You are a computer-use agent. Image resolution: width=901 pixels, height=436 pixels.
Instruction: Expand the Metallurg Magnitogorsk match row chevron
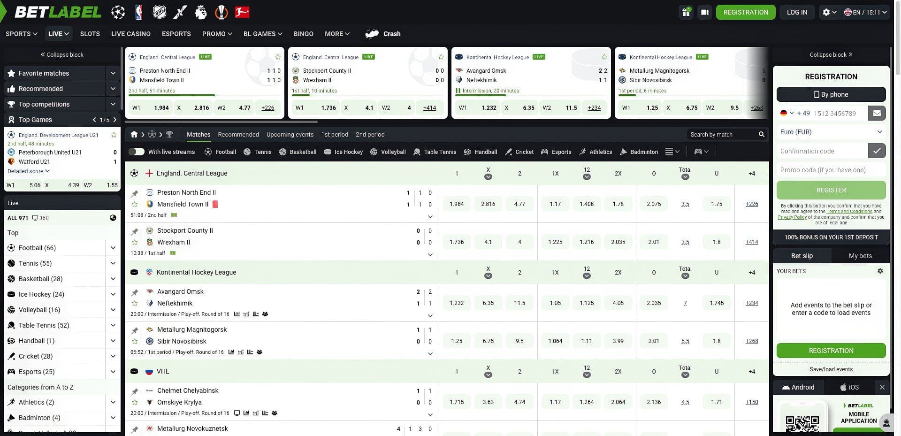430,353
